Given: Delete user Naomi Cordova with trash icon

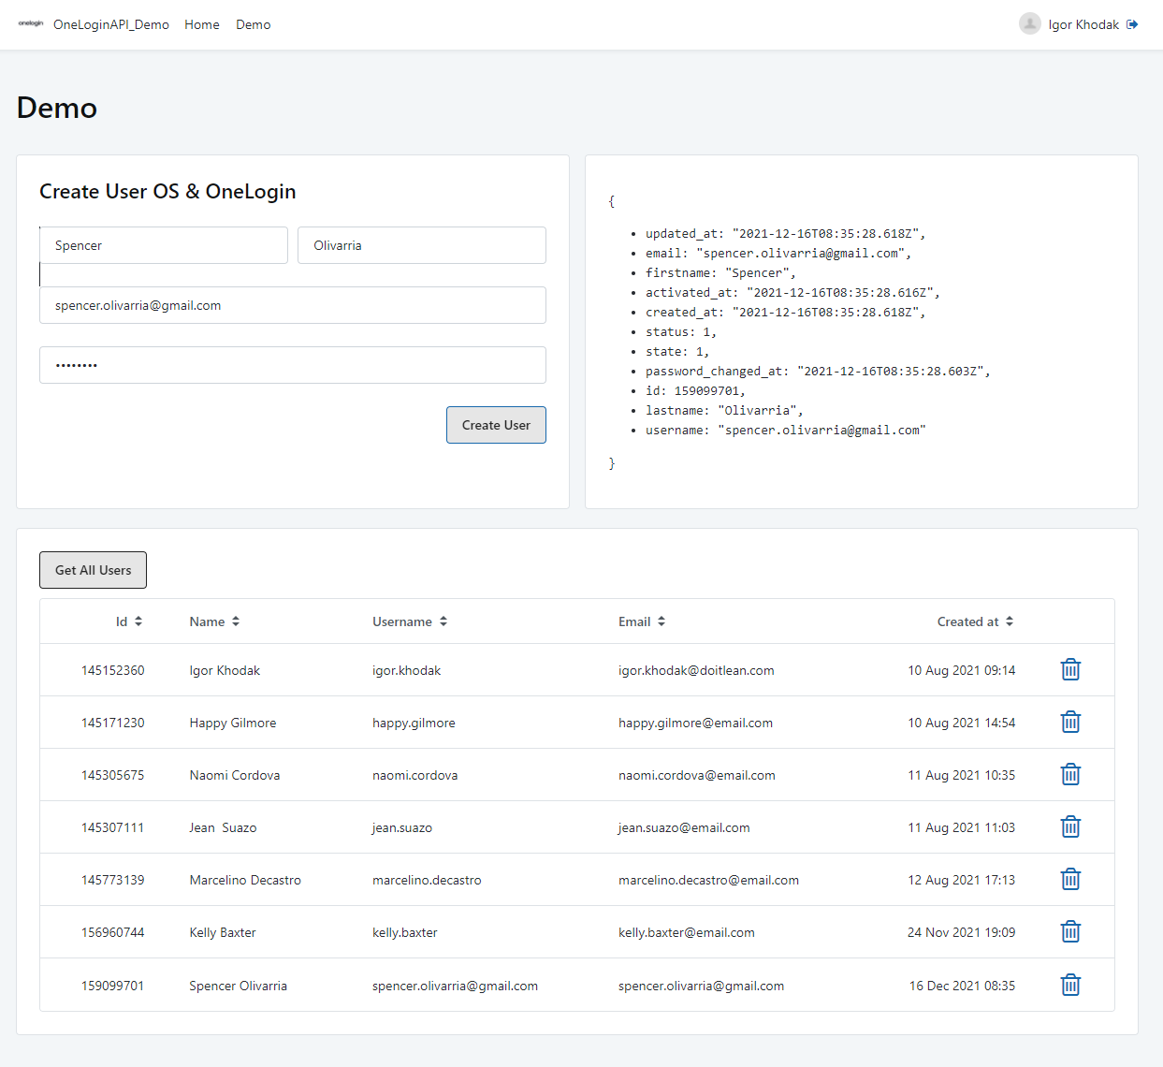Looking at the screenshot, I should pyautogui.click(x=1070, y=774).
